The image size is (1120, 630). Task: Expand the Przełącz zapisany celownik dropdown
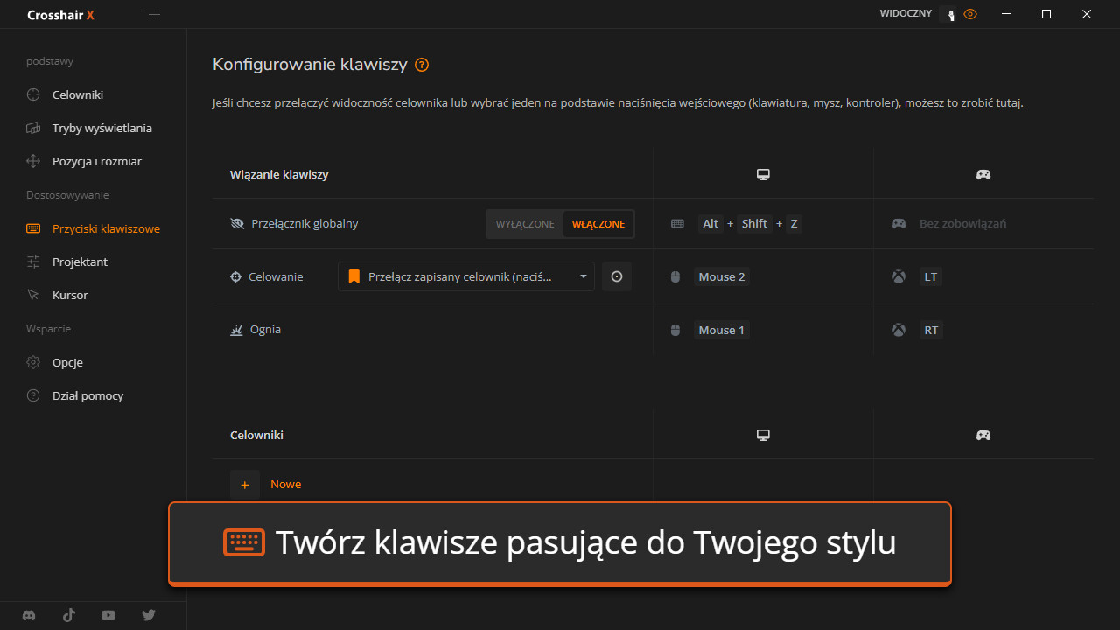(x=465, y=276)
